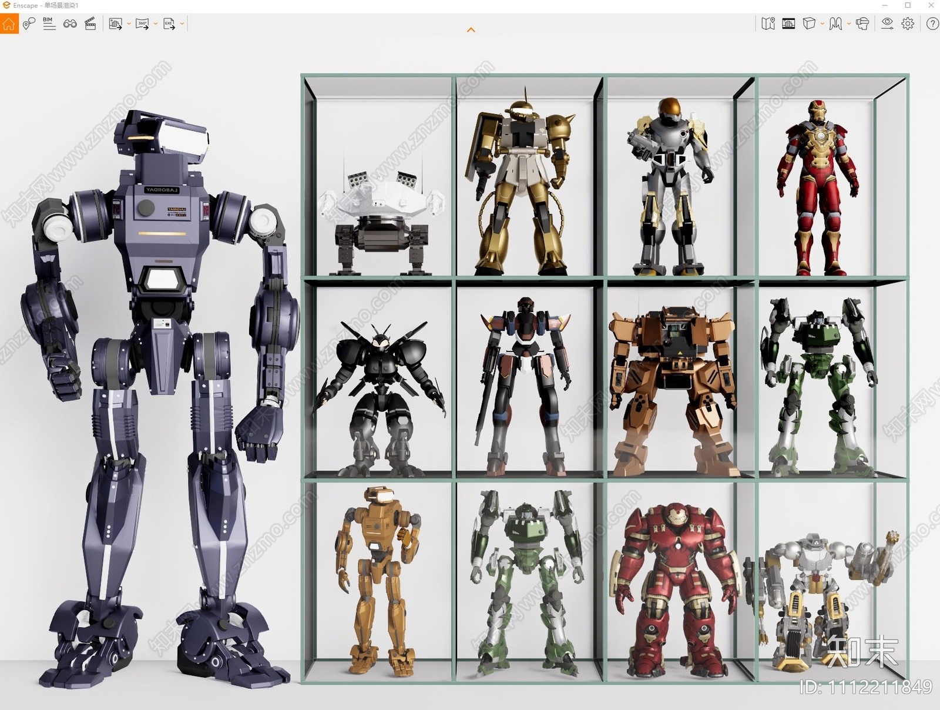Enable the VR headset mode
The height and width of the screenshot is (710, 940).
click(x=862, y=24)
